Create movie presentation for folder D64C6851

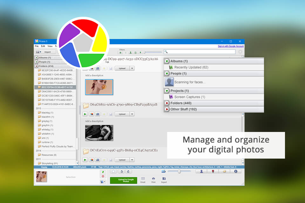(98, 114)
